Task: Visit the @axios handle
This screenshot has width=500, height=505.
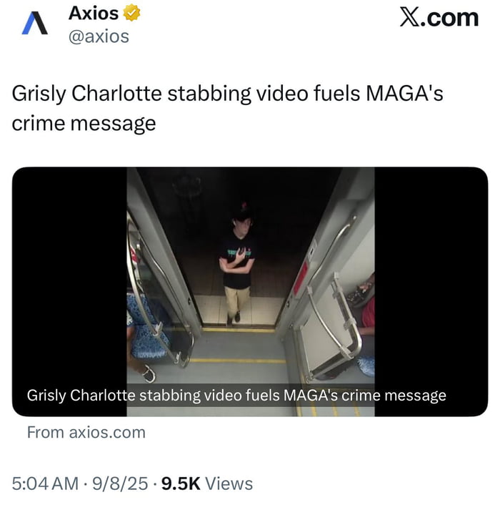Action: pos(99,36)
